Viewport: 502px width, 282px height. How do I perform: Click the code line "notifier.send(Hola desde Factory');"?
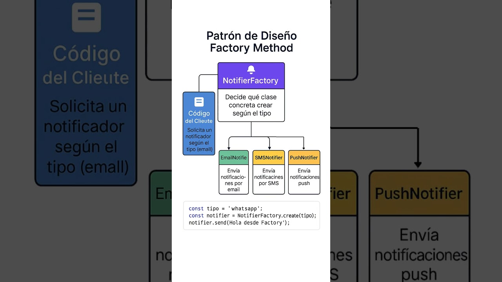tap(239, 223)
